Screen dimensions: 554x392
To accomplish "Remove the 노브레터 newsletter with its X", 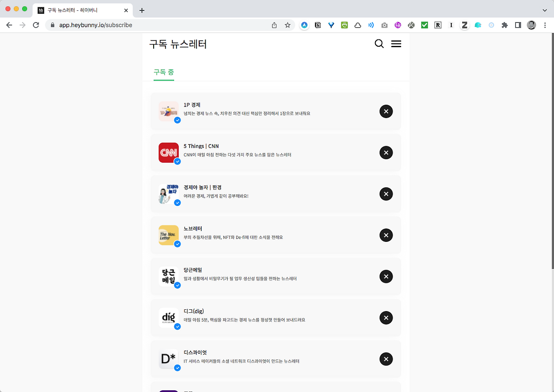I will pyautogui.click(x=386, y=235).
